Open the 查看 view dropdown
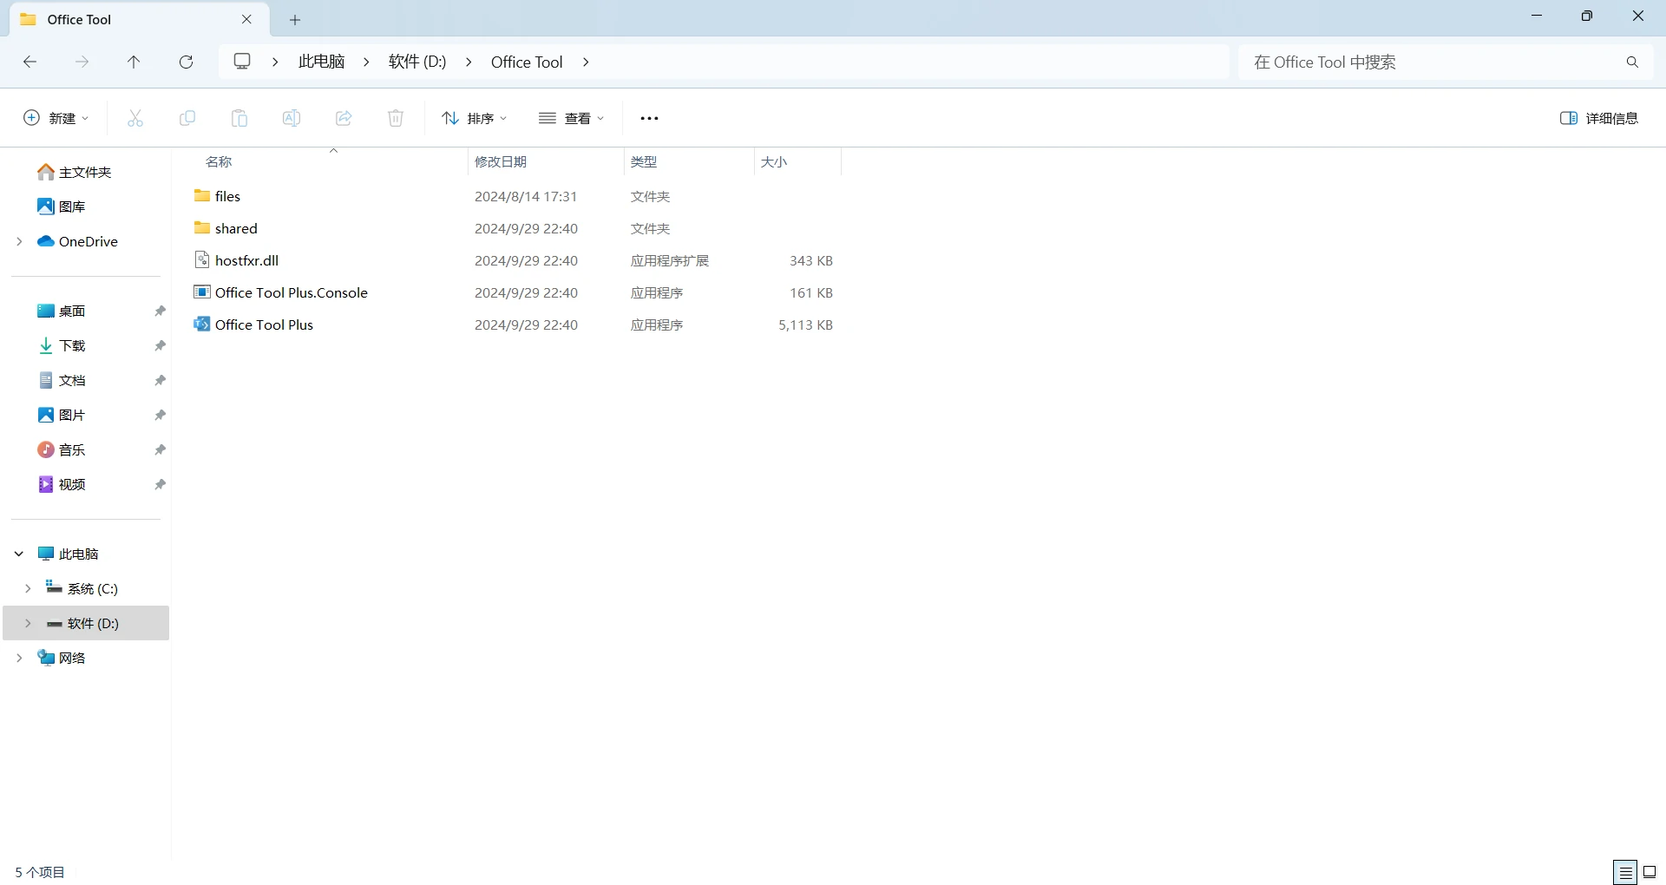 tap(571, 118)
